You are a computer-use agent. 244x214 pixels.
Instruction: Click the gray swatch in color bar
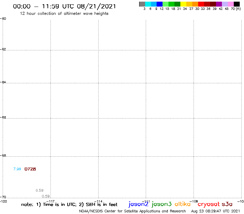point(142,4)
